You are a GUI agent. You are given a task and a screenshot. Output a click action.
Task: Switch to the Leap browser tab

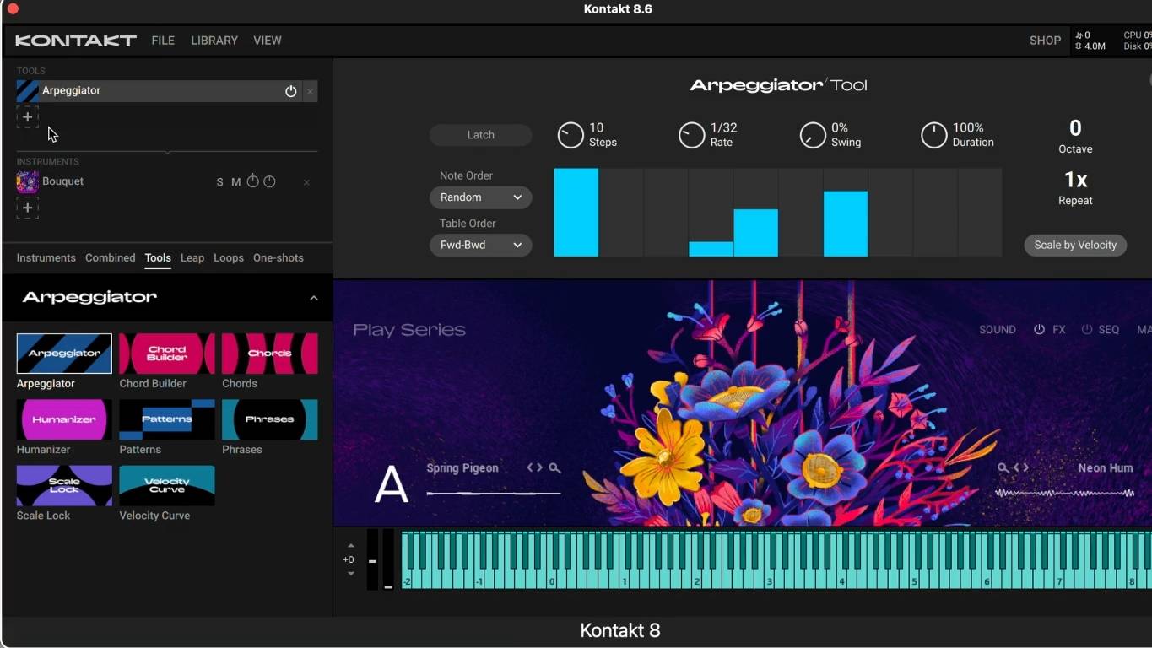(192, 258)
